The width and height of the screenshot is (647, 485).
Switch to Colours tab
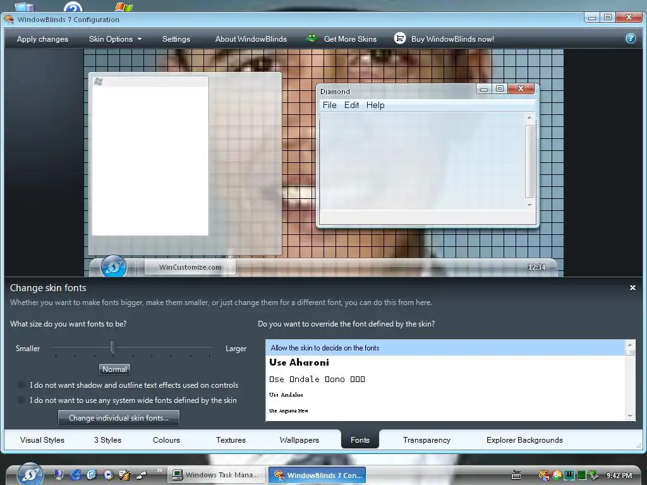pyautogui.click(x=166, y=440)
